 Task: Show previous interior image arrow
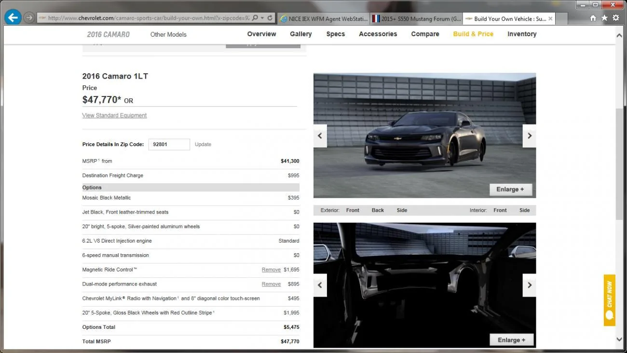click(320, 285)
